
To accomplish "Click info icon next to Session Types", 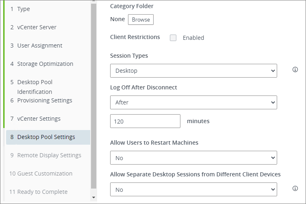I will [295, 70].
